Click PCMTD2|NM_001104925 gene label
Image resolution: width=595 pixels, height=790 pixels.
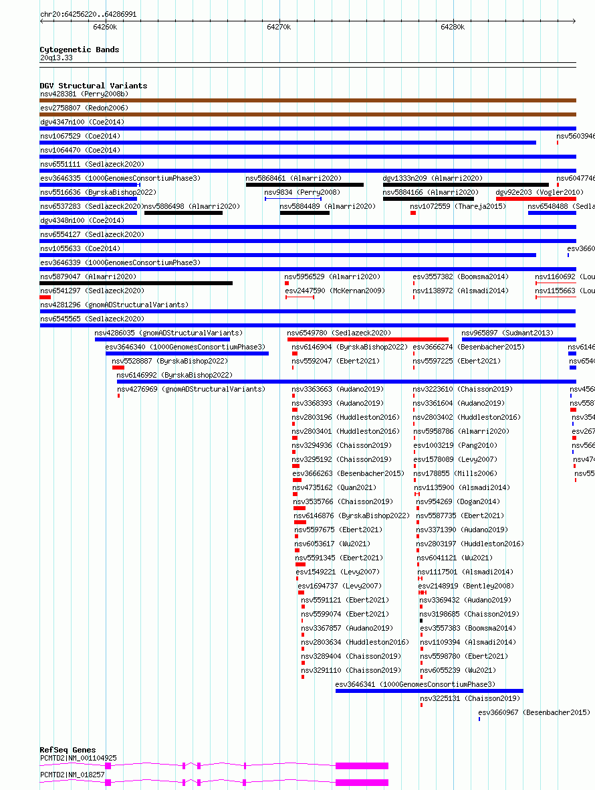[78, 759]
